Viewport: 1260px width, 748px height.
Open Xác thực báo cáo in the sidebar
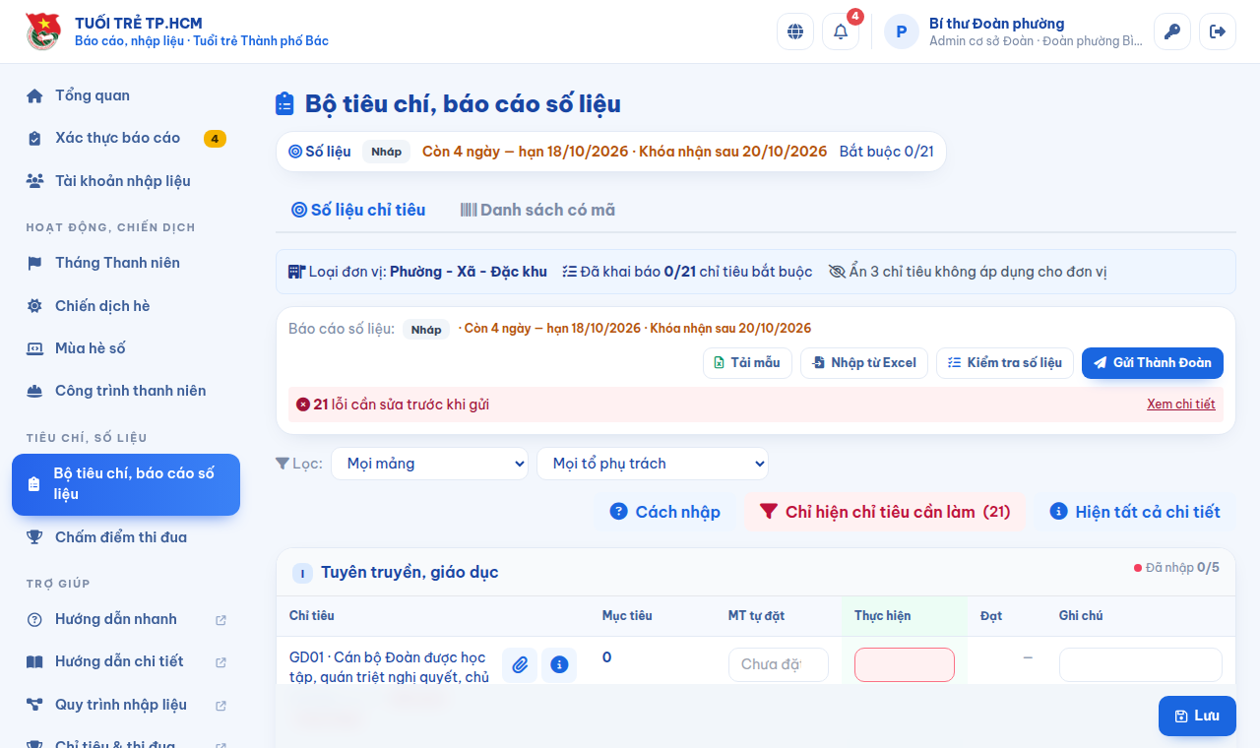126,138
